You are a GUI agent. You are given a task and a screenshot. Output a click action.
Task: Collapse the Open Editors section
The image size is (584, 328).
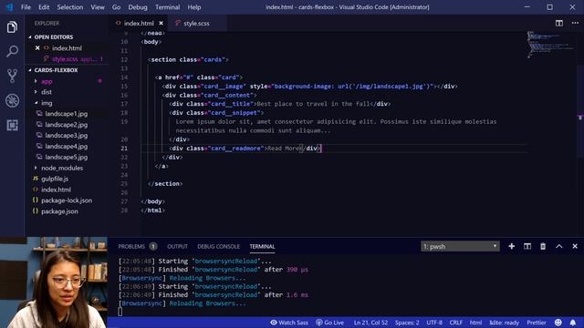pos(30,37)
